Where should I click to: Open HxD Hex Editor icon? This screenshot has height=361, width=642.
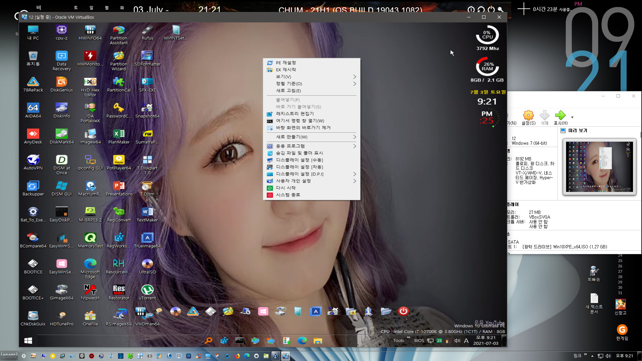90,87
